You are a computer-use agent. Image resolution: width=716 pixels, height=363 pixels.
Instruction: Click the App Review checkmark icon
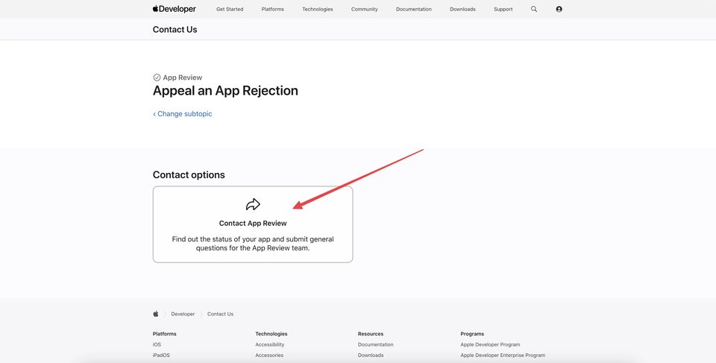pyautogui.click(x=157, y=78)
